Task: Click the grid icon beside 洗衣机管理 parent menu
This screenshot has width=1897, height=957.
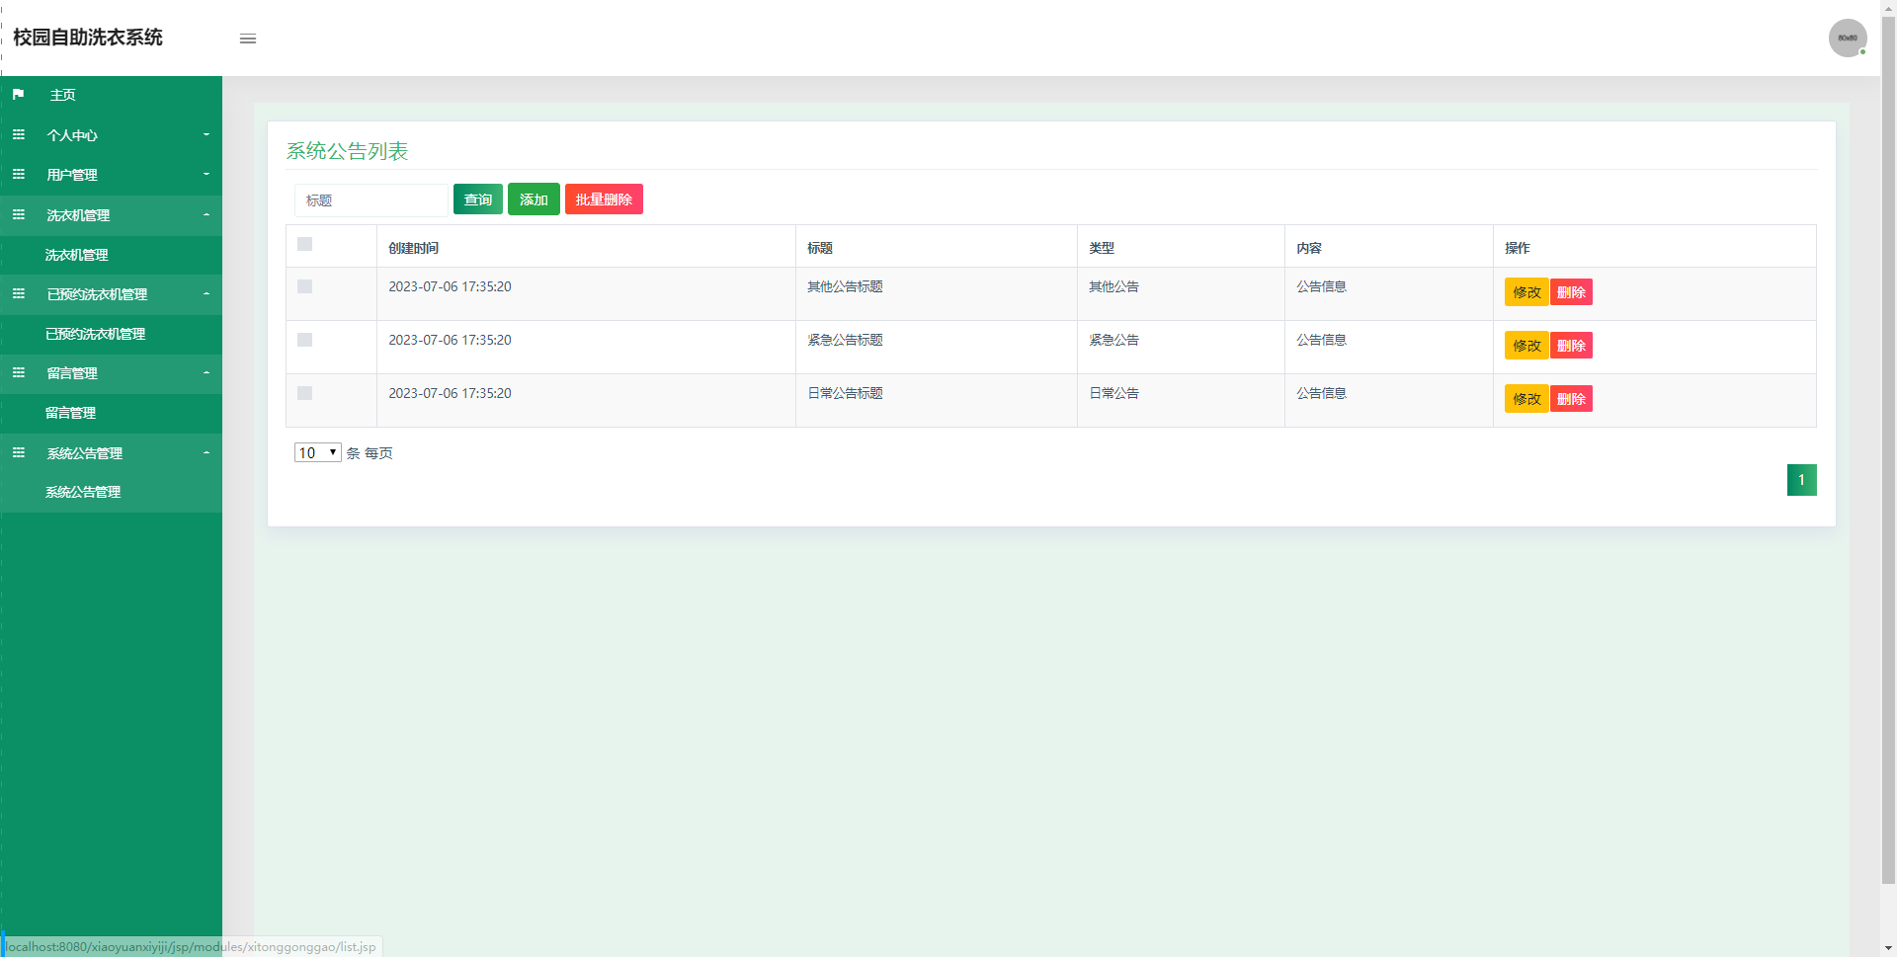Action: point(18,214)
